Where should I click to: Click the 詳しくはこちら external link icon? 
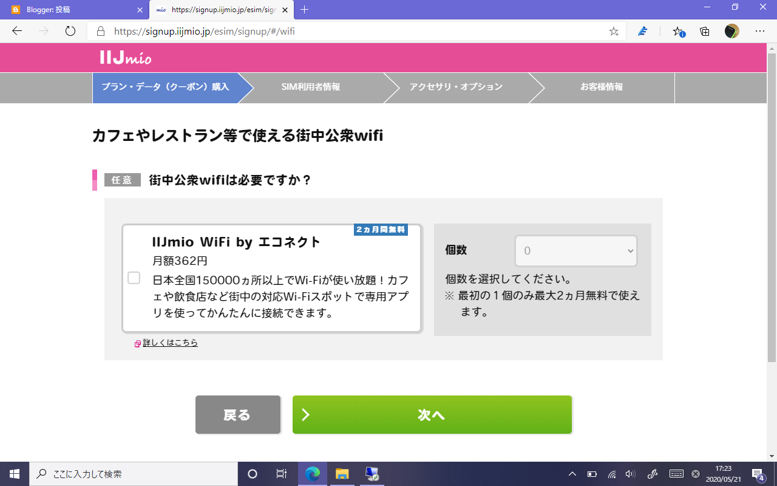point(138,343)
